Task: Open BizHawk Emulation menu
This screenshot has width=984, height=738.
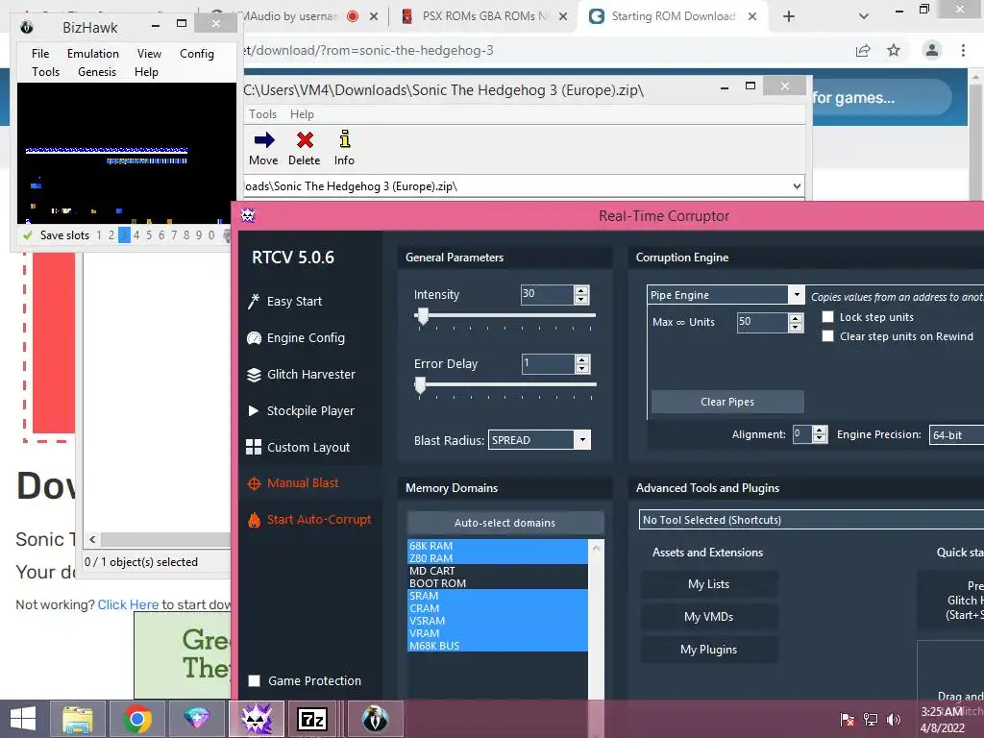Action: [93, 54]
